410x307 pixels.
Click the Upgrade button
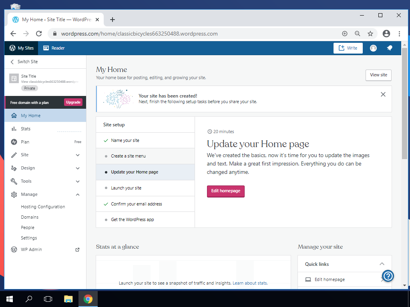click(73, 102)
